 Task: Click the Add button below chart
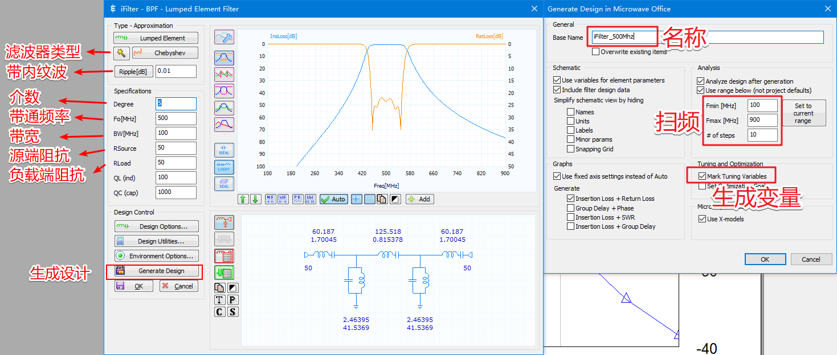420,199
